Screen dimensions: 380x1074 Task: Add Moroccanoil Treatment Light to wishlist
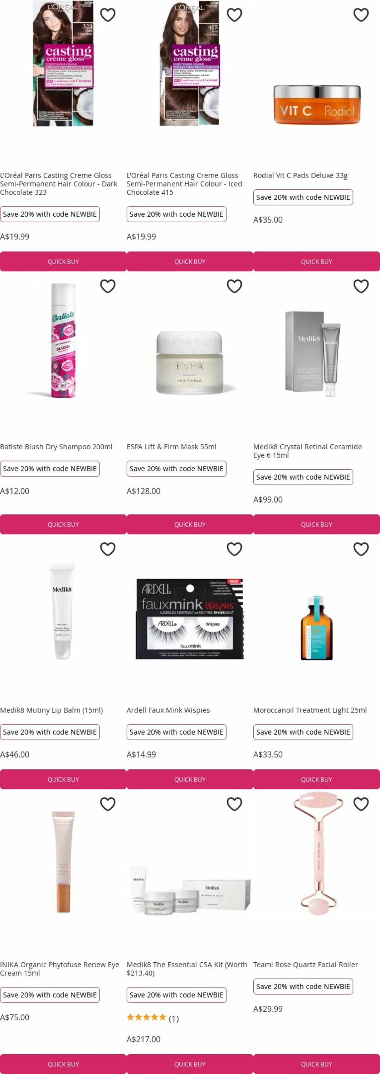(x=361, y=550)
